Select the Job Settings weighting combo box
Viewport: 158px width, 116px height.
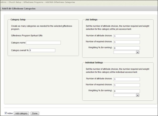pos(126,52)
